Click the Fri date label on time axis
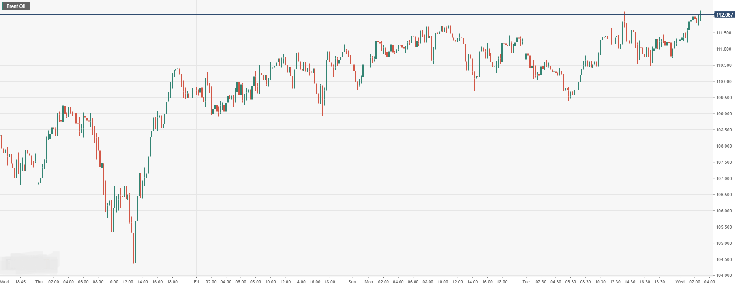Screen dimensions: 741x287 196,282
